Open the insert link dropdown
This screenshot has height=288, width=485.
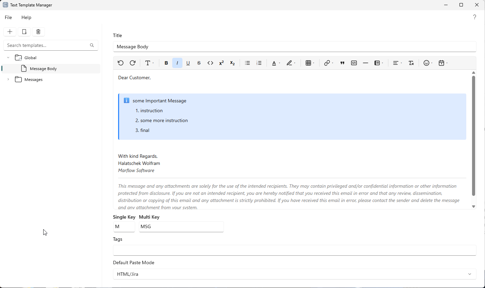(x=329, y=63)
